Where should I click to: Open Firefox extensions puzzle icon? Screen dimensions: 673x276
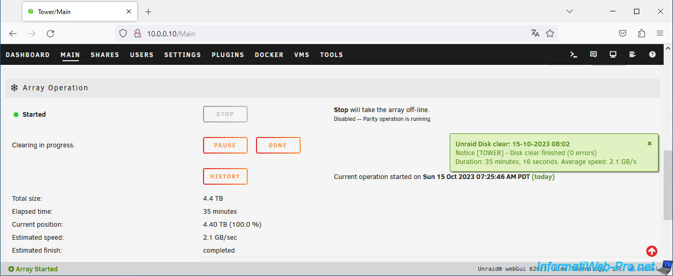641,33
